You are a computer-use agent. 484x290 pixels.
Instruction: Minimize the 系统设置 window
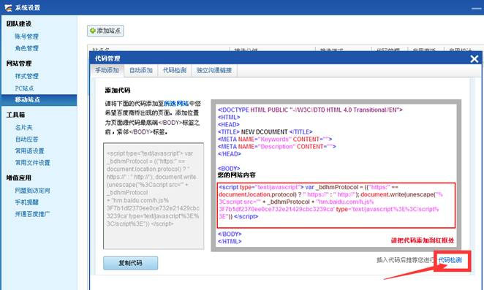(476, 9)
